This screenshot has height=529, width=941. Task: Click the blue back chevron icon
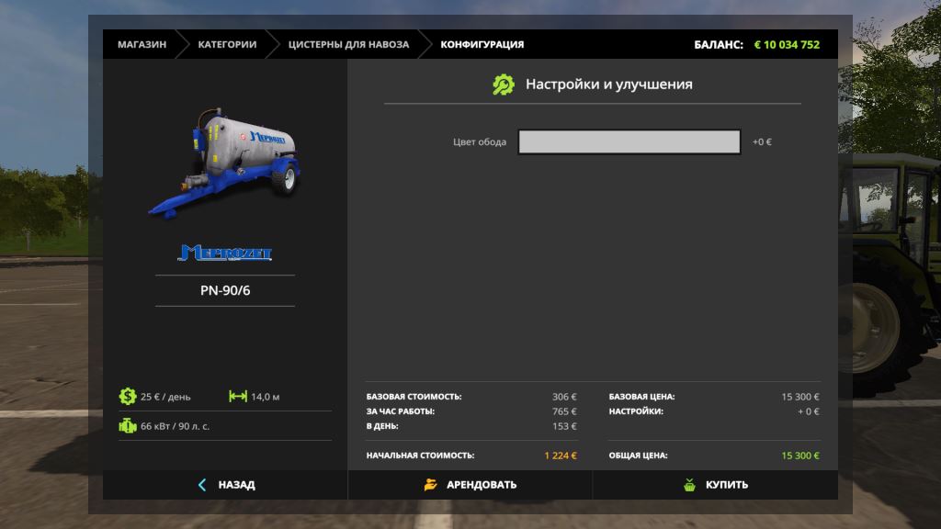(202, 485)
